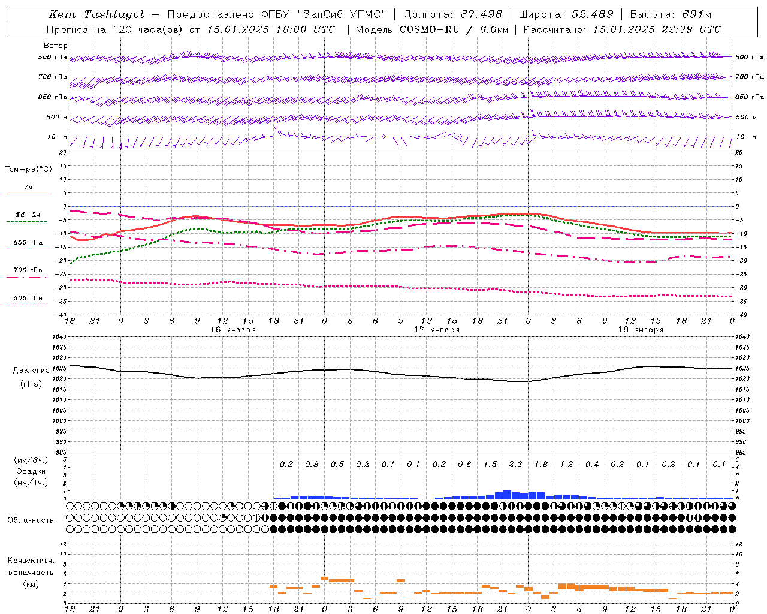Click the (км) convective cloud unit label
Screen dimensions: 767x614
(31, 584)
